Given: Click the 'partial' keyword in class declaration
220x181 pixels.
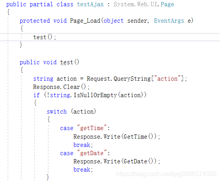Looking at the screenshot, I should point(41,4).
